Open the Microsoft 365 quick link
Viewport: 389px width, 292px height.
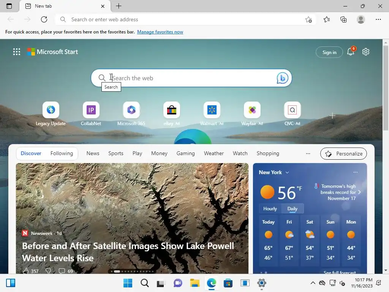[131, 114]
